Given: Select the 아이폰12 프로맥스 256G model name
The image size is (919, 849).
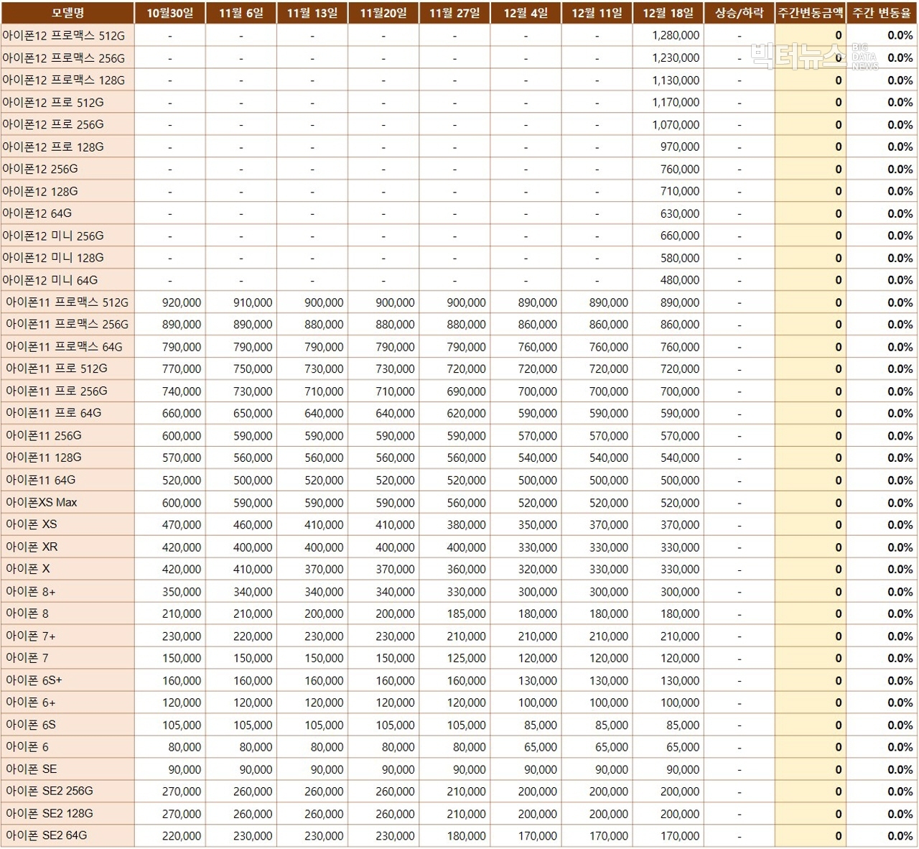Looking at the screenshot, I should point(63,58).
